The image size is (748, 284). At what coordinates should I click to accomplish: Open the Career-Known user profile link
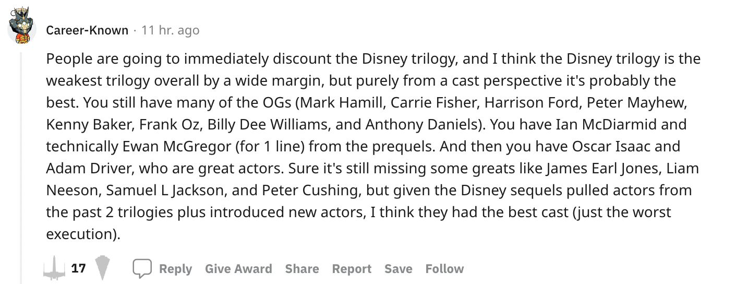click(x=87, y=30)
